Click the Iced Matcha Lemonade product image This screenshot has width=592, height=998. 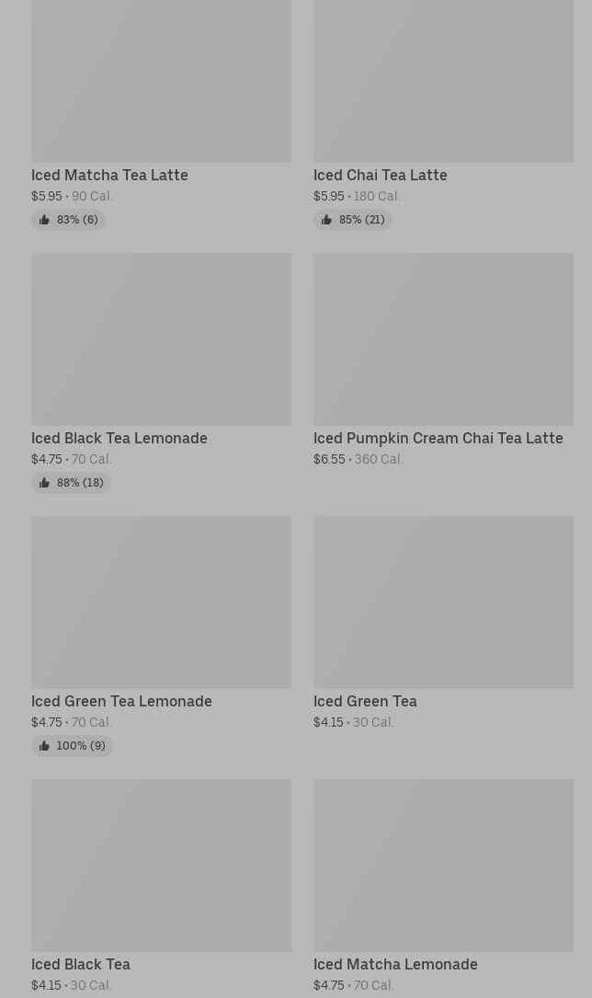click(x=443, y=865)
